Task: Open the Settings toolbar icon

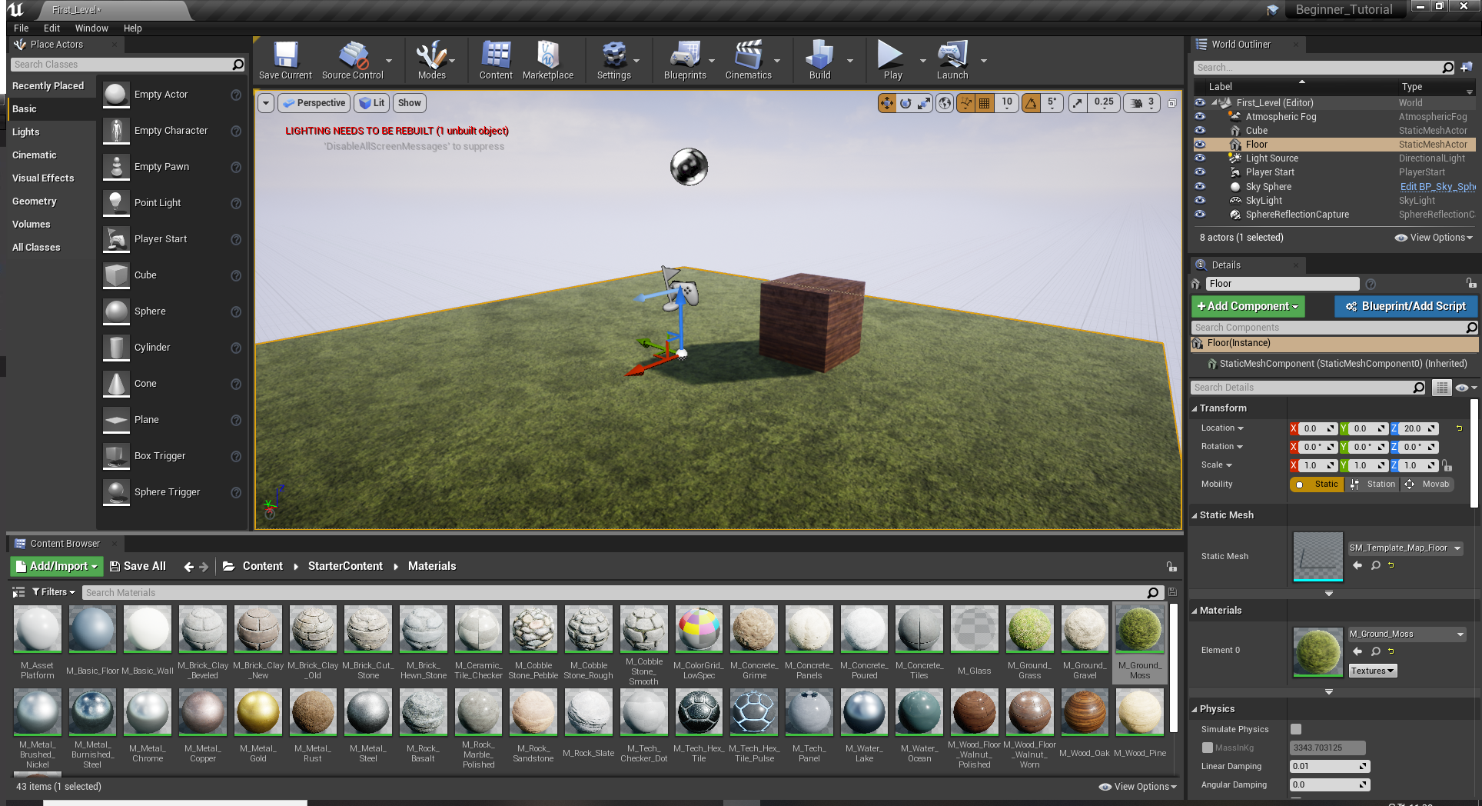Action: coord(614,60)
